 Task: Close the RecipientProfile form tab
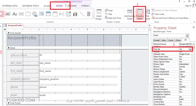[149, 25]
